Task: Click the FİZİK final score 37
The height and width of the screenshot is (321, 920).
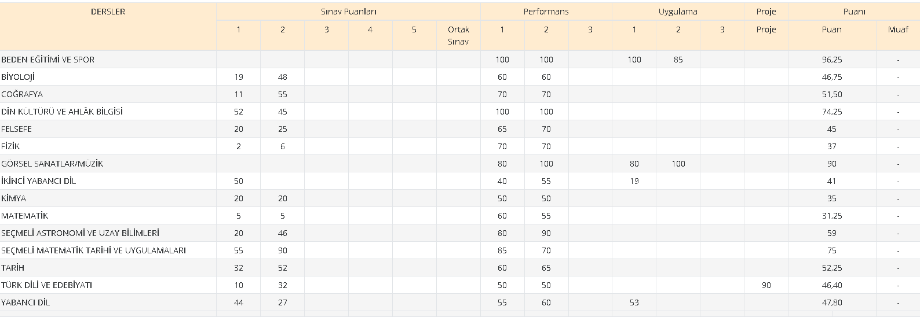Action: point(832,146)
